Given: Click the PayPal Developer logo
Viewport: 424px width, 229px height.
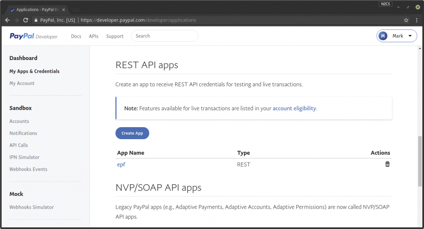Looking at the screenshot, I should coord(34,36).
